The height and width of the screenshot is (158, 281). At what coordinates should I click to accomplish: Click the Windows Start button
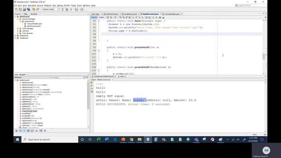point(18,140)
